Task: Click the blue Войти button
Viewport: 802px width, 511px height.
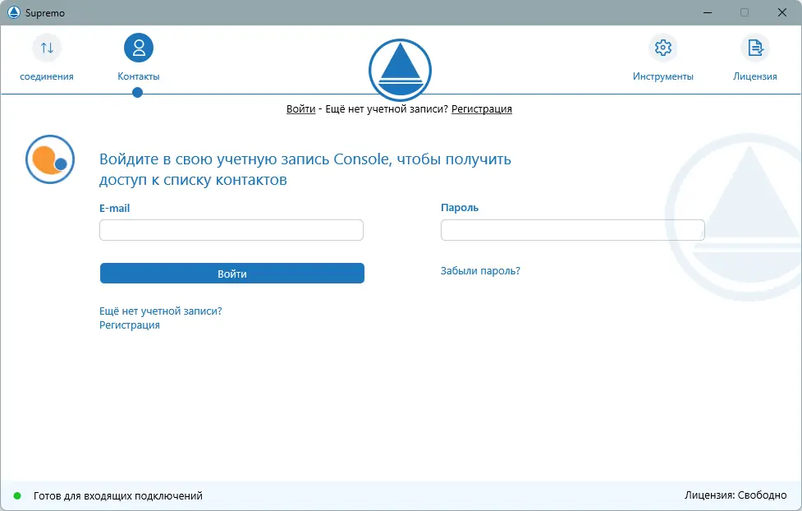Action: click(x=232, y=274)
